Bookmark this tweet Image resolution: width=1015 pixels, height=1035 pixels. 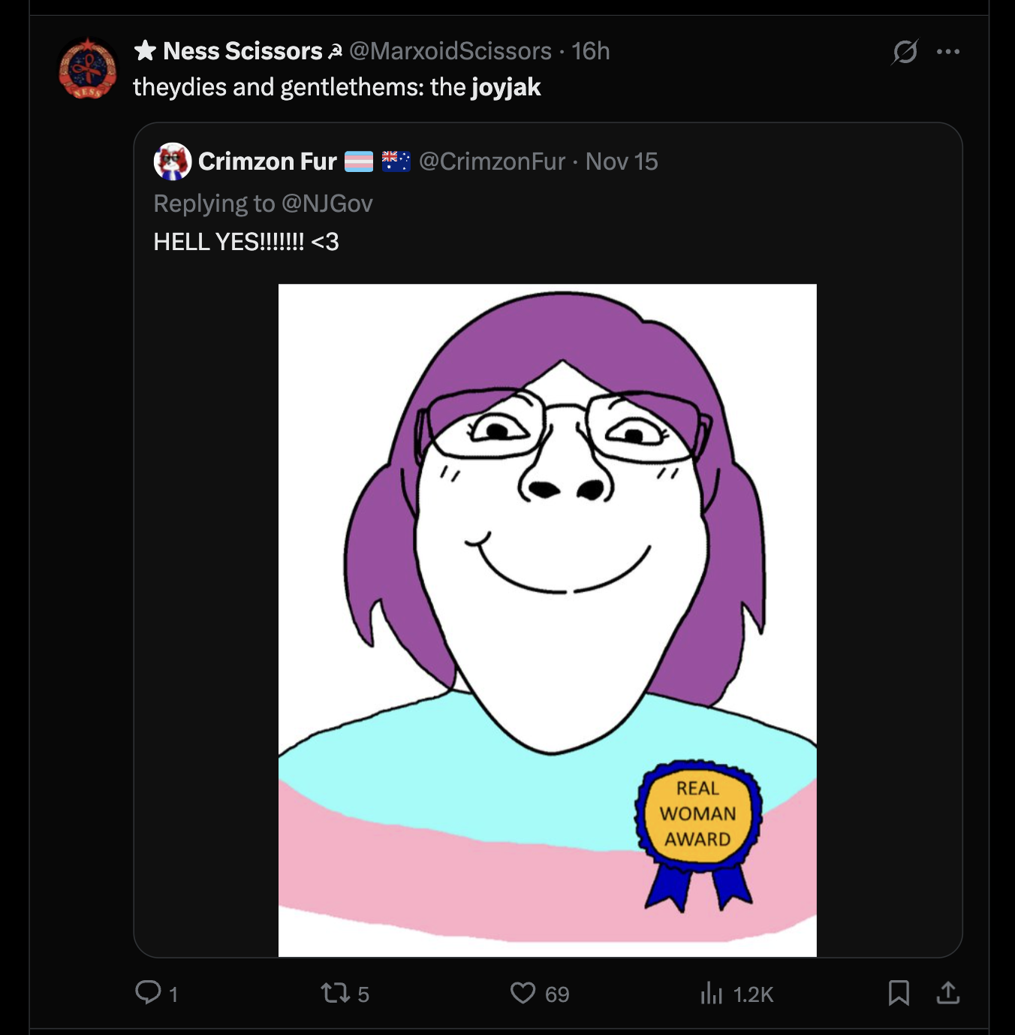point(899,993)
